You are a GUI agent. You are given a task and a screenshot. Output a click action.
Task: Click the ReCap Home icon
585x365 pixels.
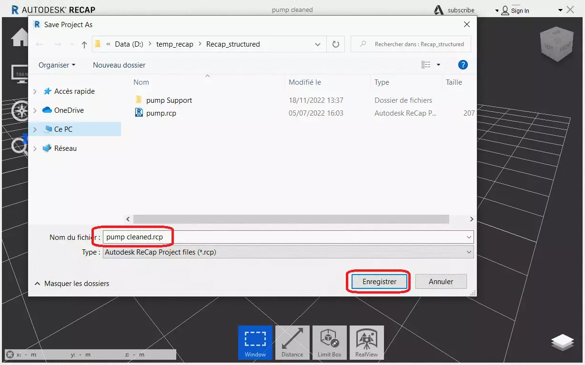(20, 37)
